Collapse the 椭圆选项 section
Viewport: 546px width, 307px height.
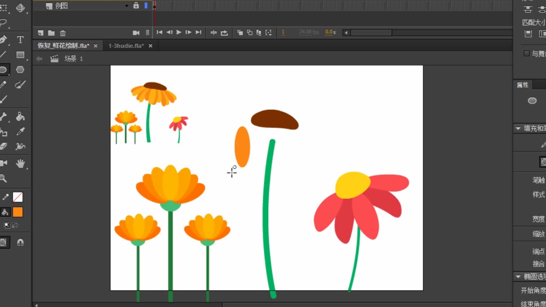(518, 277)
